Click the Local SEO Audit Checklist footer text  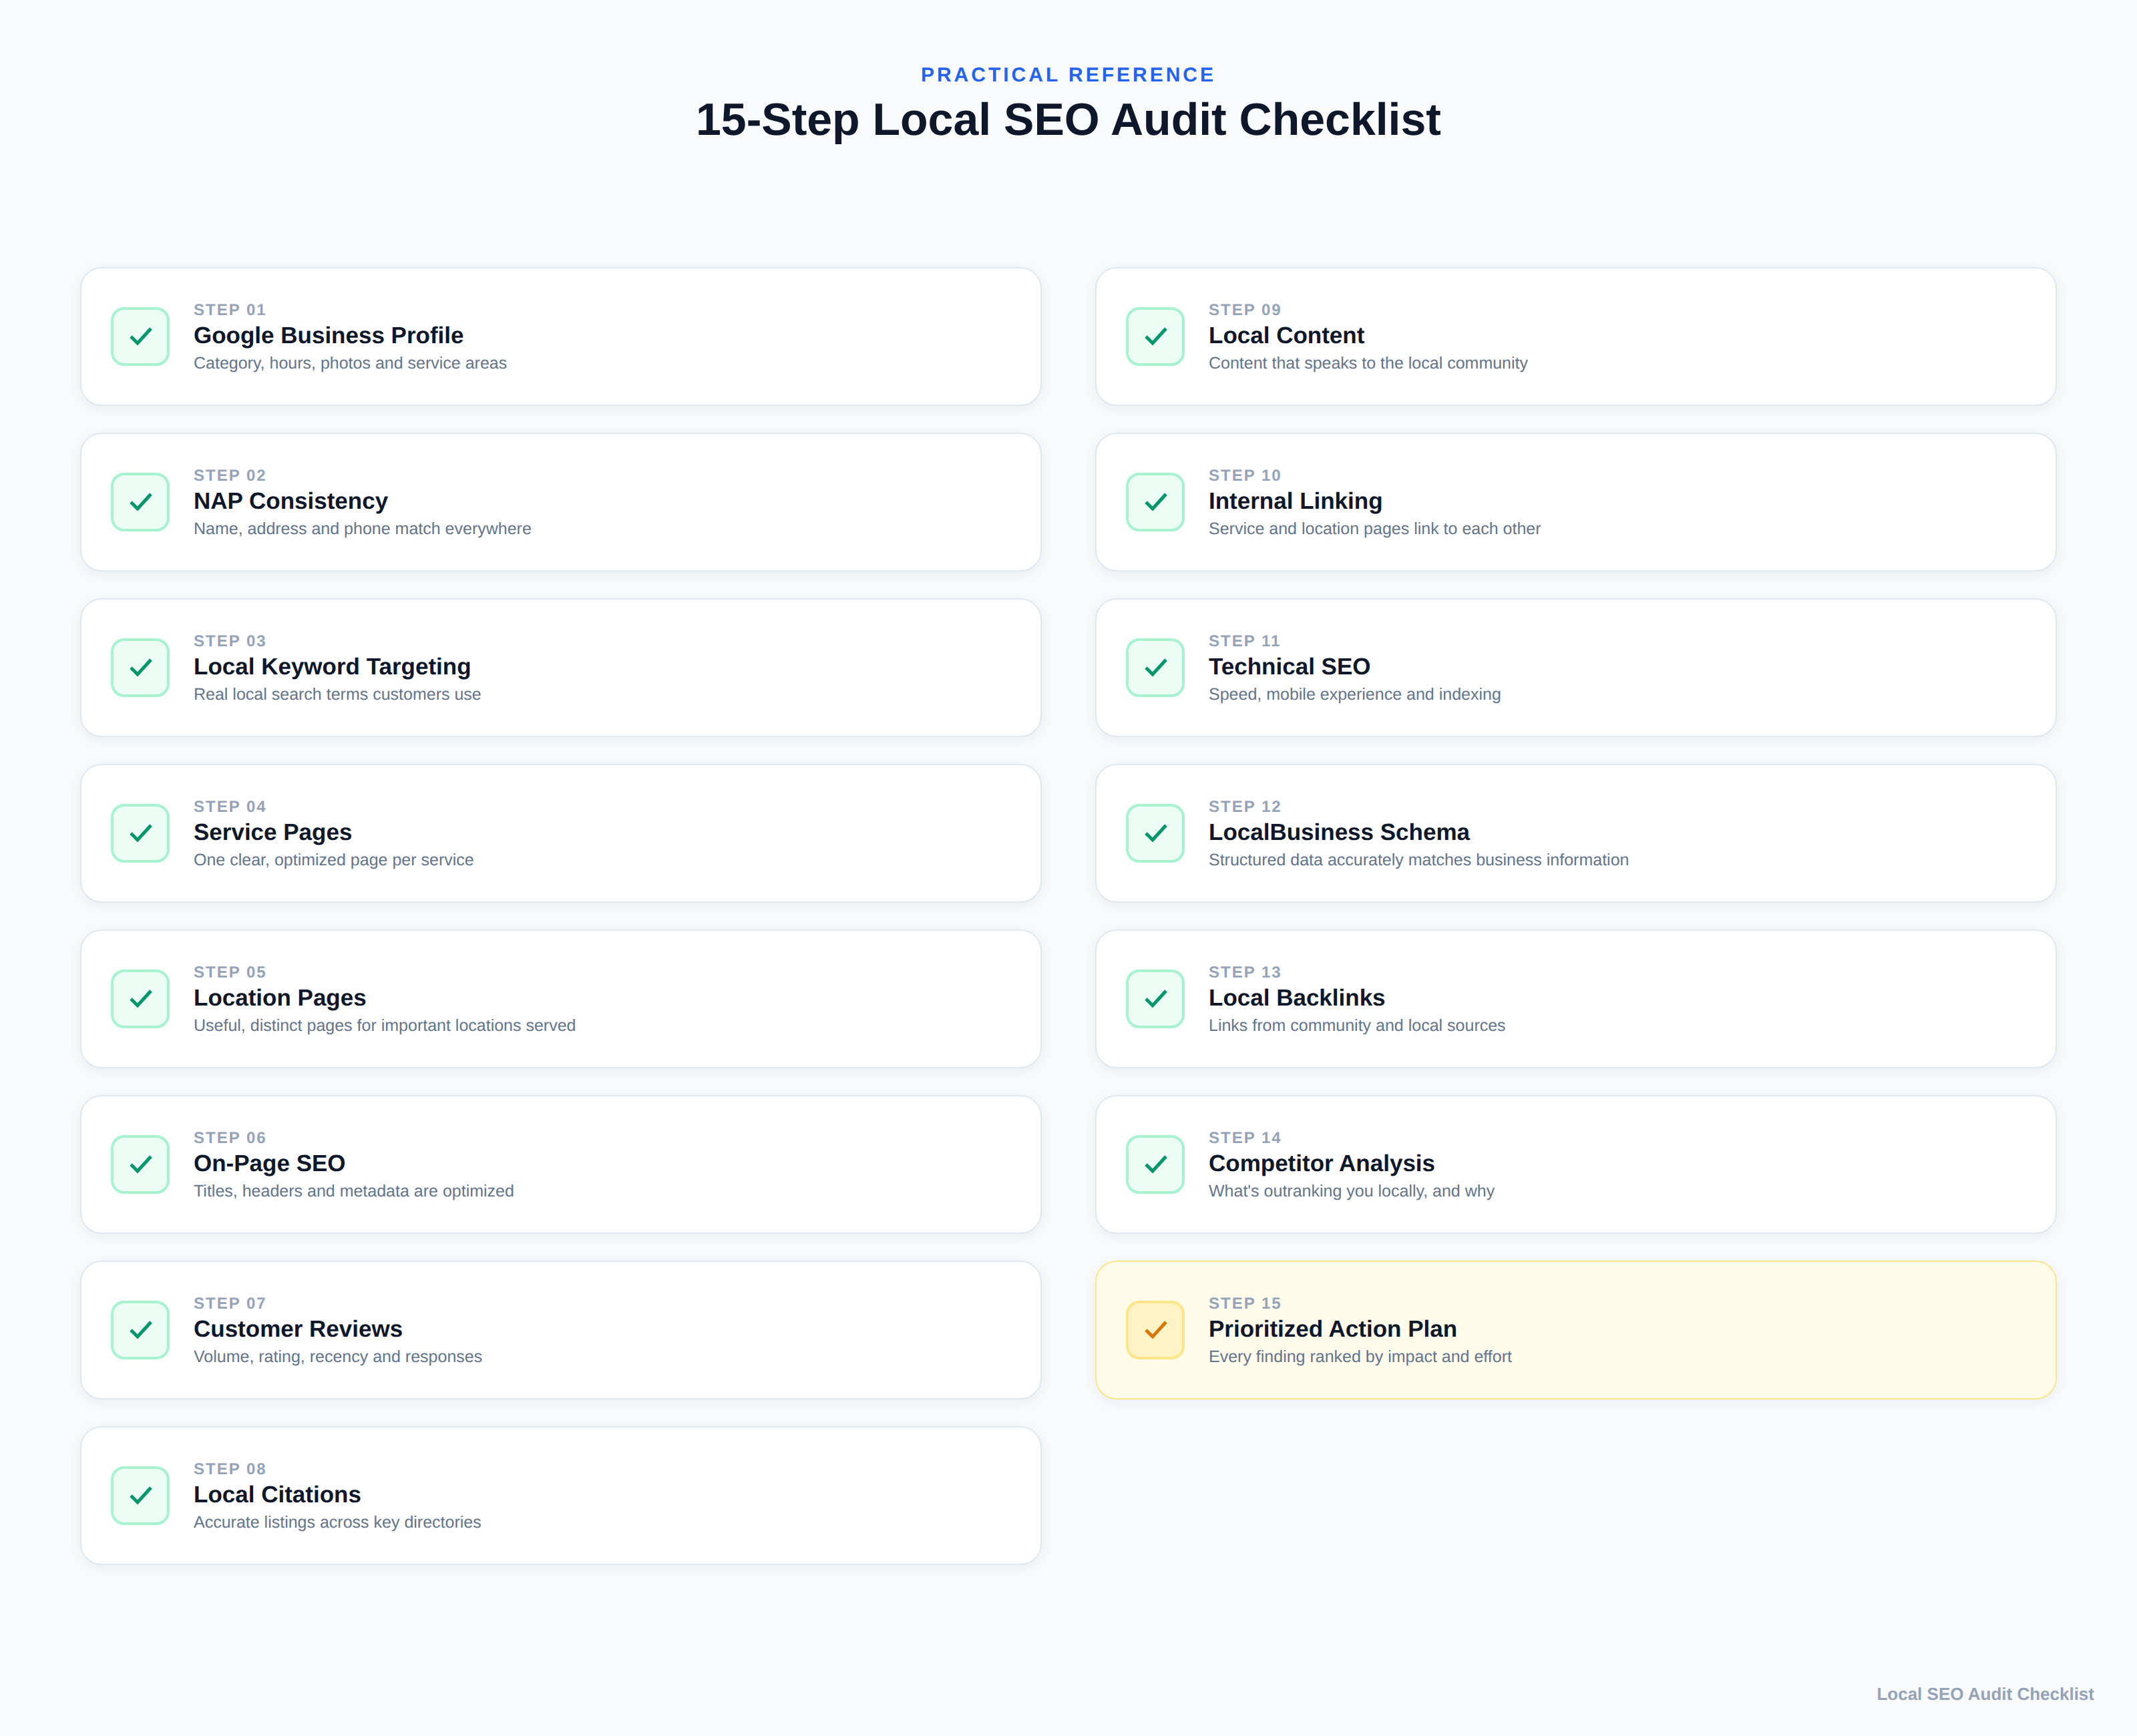[1984, 1694]
